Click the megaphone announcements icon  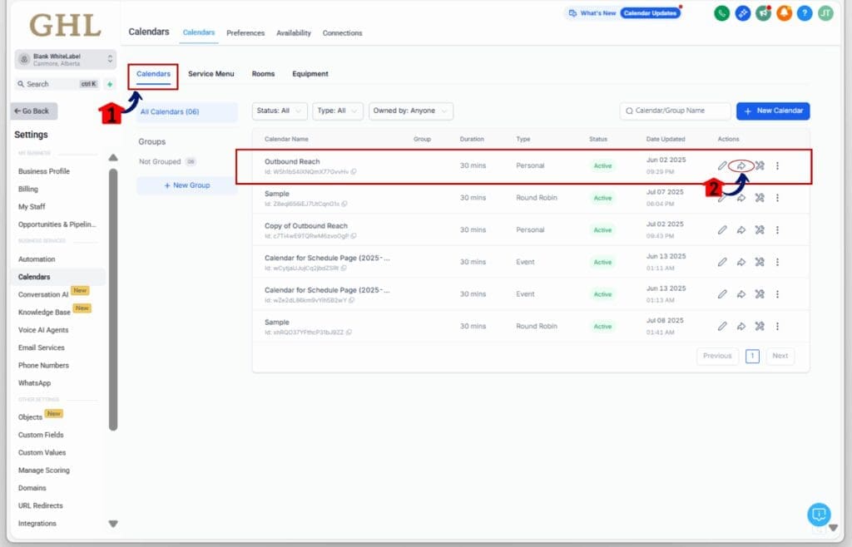click(x=764, y=13)
